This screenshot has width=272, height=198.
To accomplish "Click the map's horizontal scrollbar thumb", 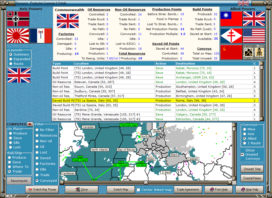I will tap(146, 183).
